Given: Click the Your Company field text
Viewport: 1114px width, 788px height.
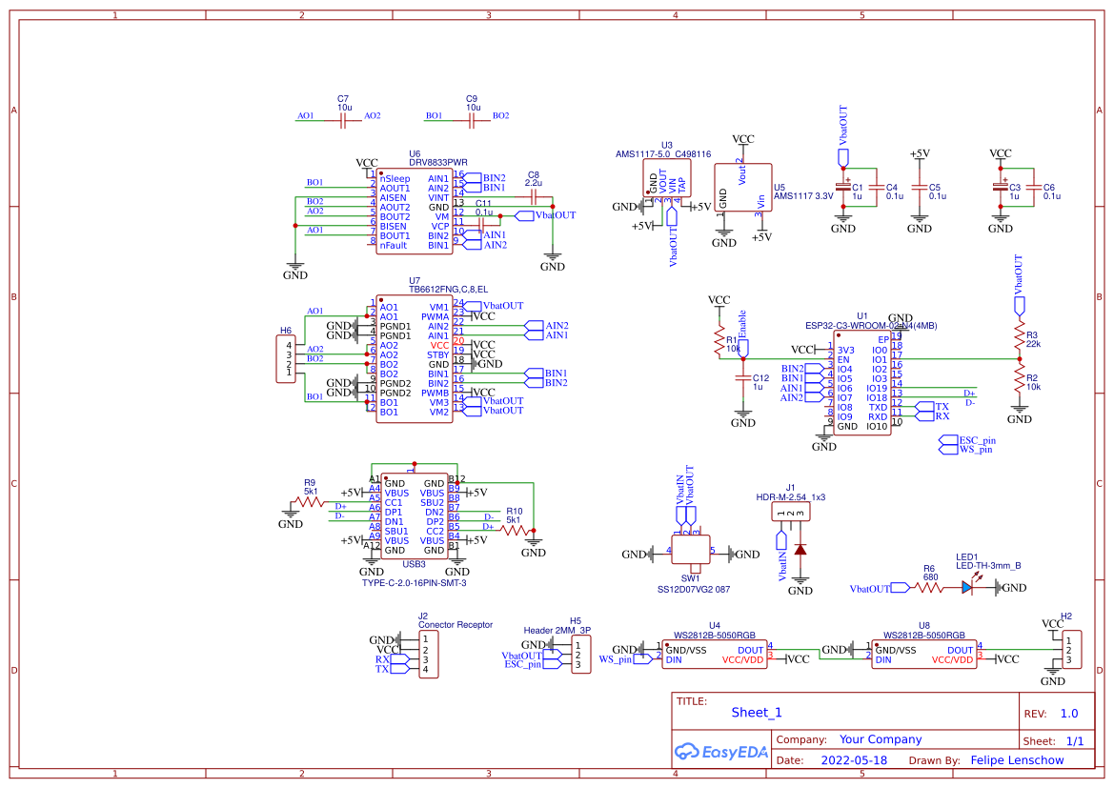Looking at the screenshot, I should pos(881,738).
